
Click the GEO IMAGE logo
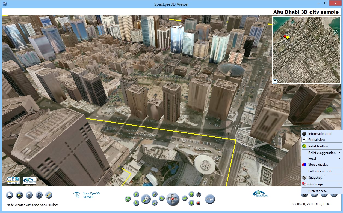13,181
